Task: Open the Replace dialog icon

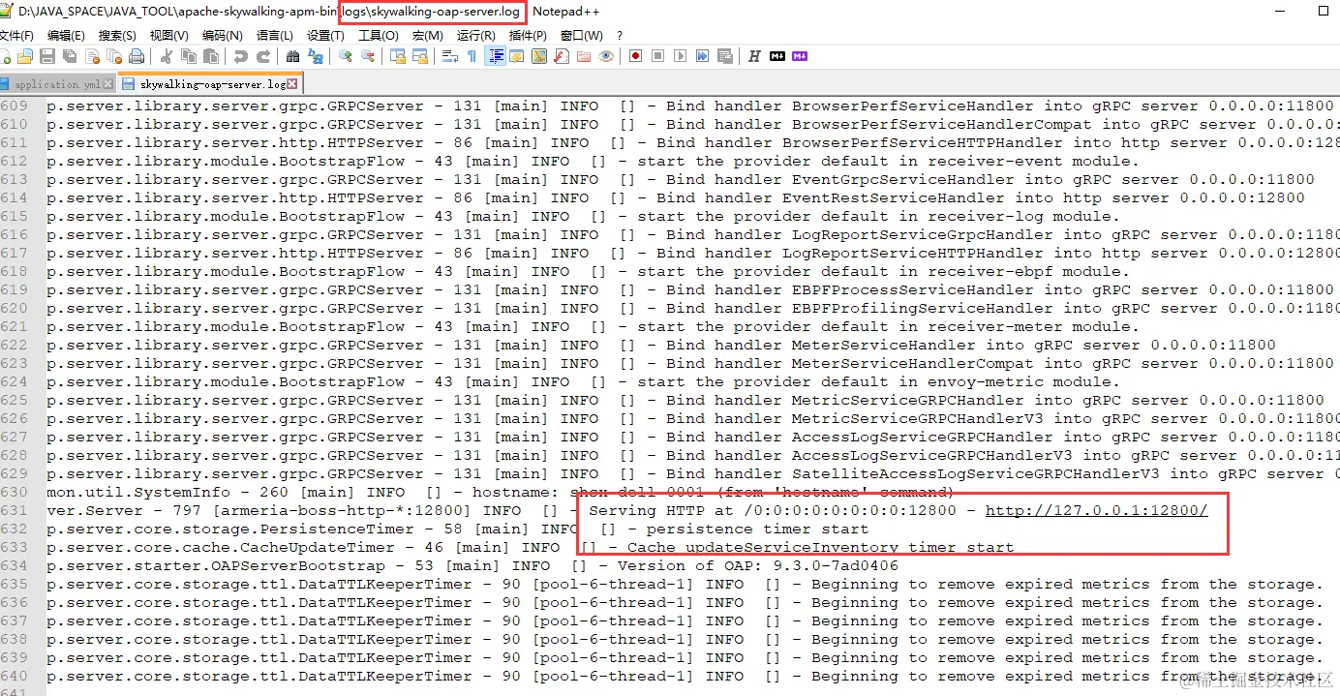Action: [316, 56]
